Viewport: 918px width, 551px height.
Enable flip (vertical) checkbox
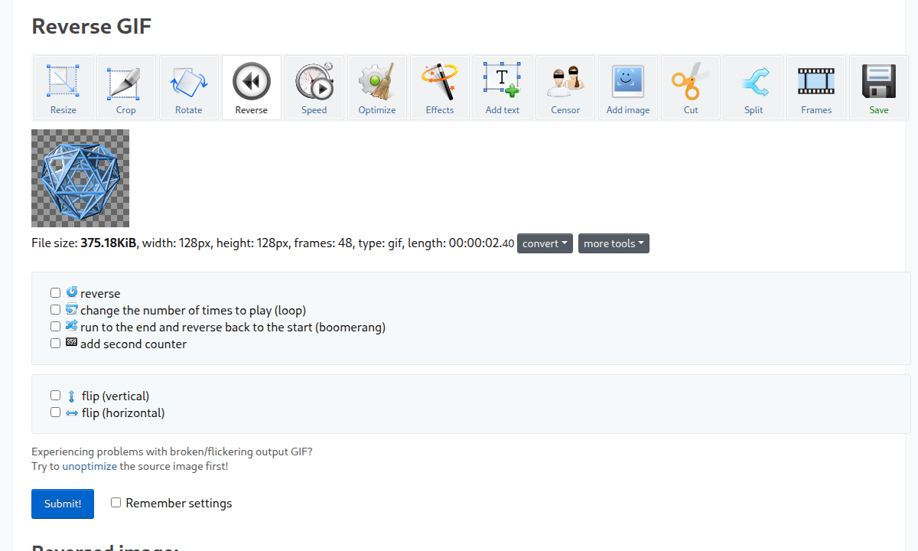pos(55,396)
